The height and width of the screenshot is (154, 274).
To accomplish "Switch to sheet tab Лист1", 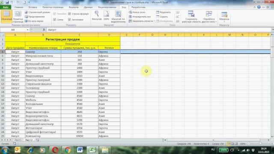I will (x=18, y=140).
